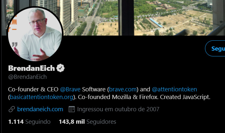Click the Co-founded Mozilla & Firefox text
Image resolution: width=225 pixels, height=133 pixels.
(118, 97)
